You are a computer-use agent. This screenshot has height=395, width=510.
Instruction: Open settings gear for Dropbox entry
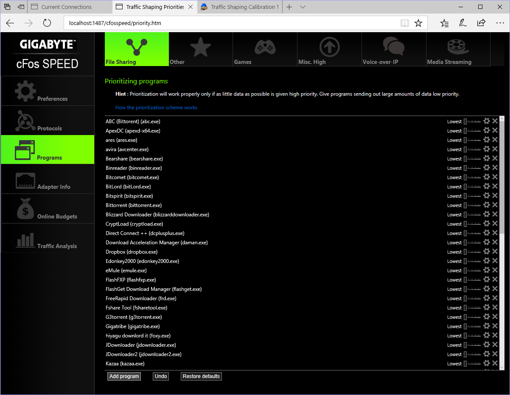point(487,251)
